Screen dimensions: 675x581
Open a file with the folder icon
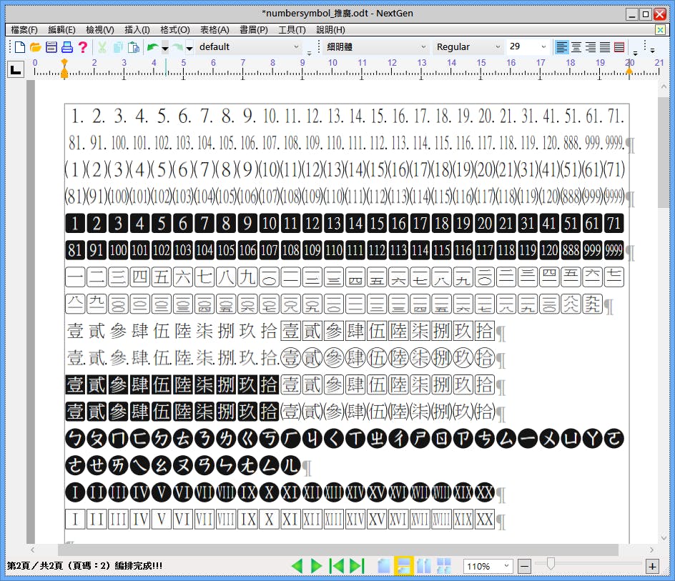(36, 48)
